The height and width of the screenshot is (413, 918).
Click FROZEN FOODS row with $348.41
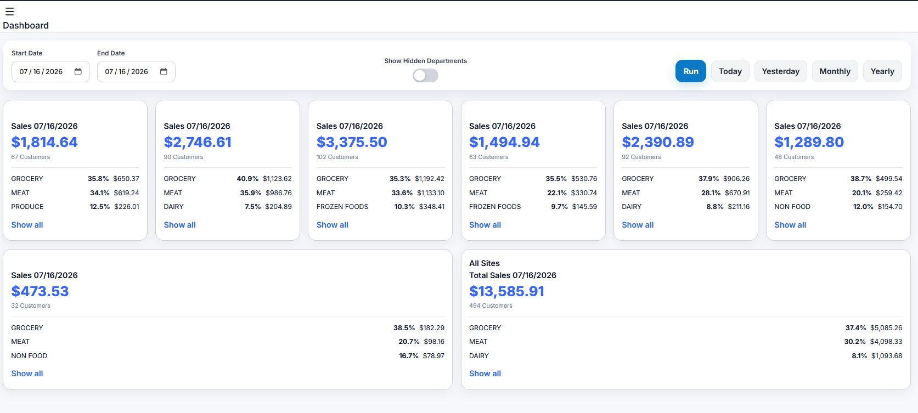click(x=380, y=207)
